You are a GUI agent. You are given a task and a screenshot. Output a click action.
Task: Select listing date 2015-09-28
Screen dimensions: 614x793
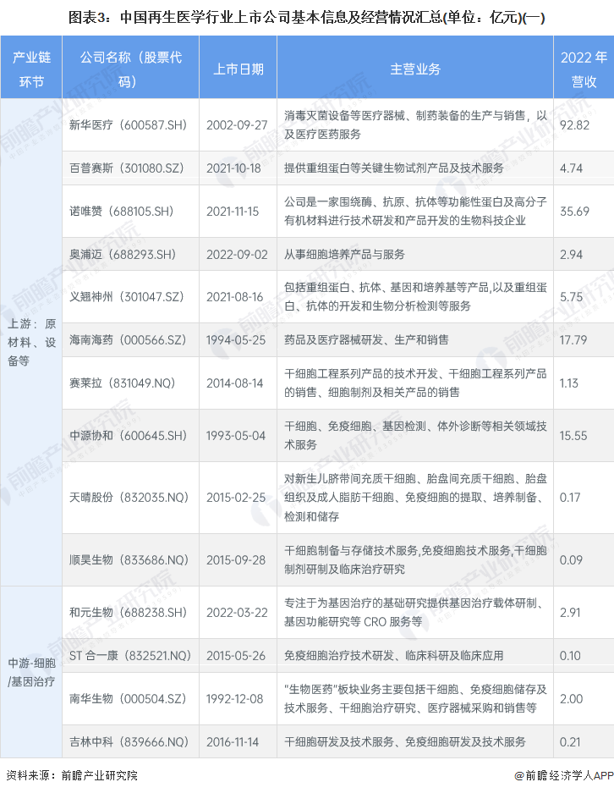pyautogui.click(x=235, y=560)
